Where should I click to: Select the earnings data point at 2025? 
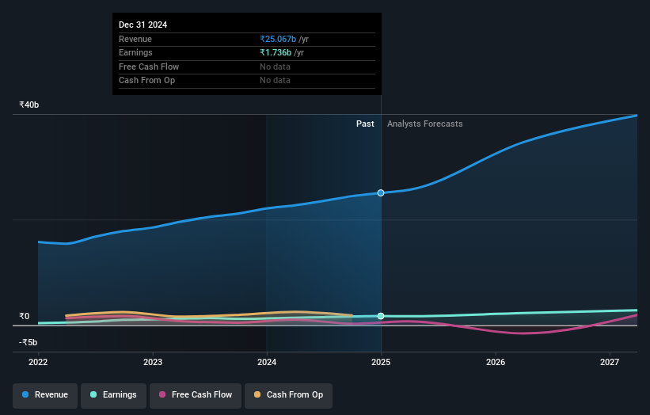pos(381,316)
